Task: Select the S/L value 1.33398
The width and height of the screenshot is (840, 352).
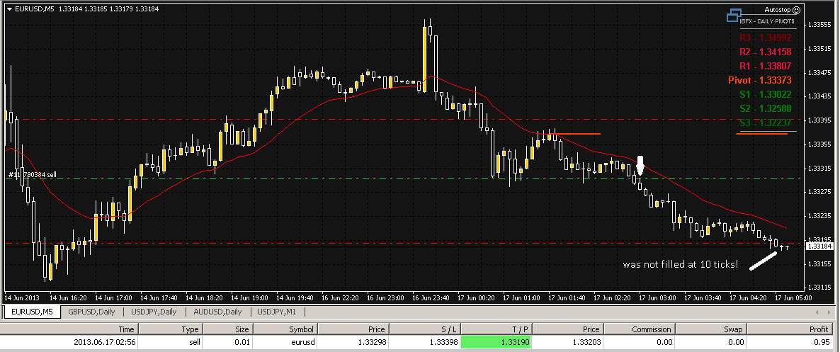Action: (424, 343)
